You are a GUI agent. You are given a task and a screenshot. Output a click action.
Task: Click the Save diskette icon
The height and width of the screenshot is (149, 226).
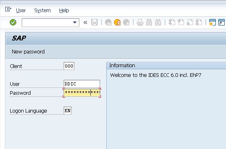(x=94, y=22)
